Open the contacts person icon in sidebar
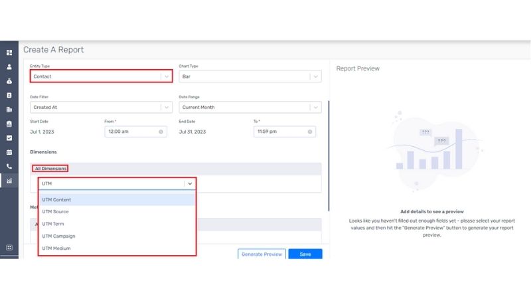Screen dimensions: 531x299 click(9, 67)
